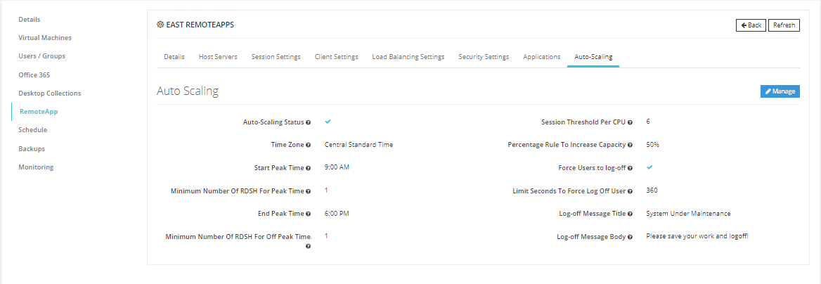Viewport: 821px width, 284px height.
Task: Click the Force Users to log-off checkmark
Action: coord(649,168)
